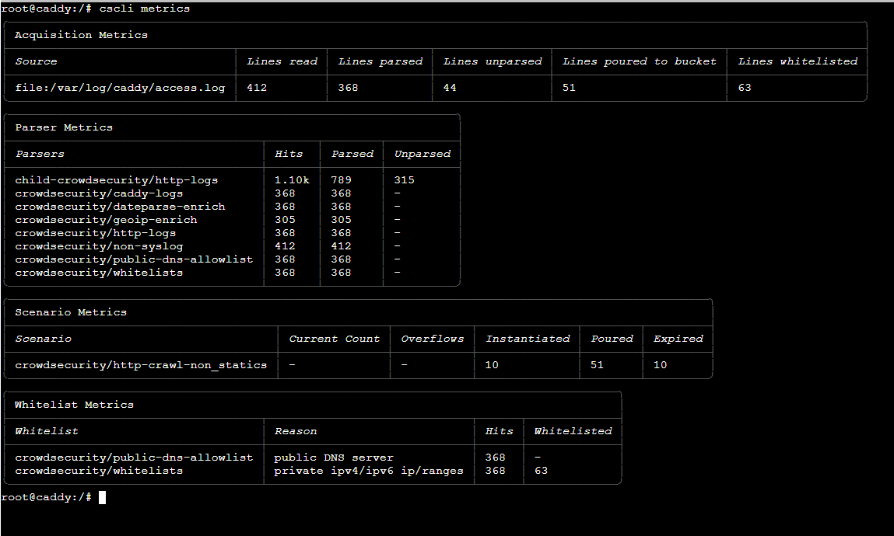
Task: Select the "Lines unparsed" column header
Action: (x=493, y=61)
